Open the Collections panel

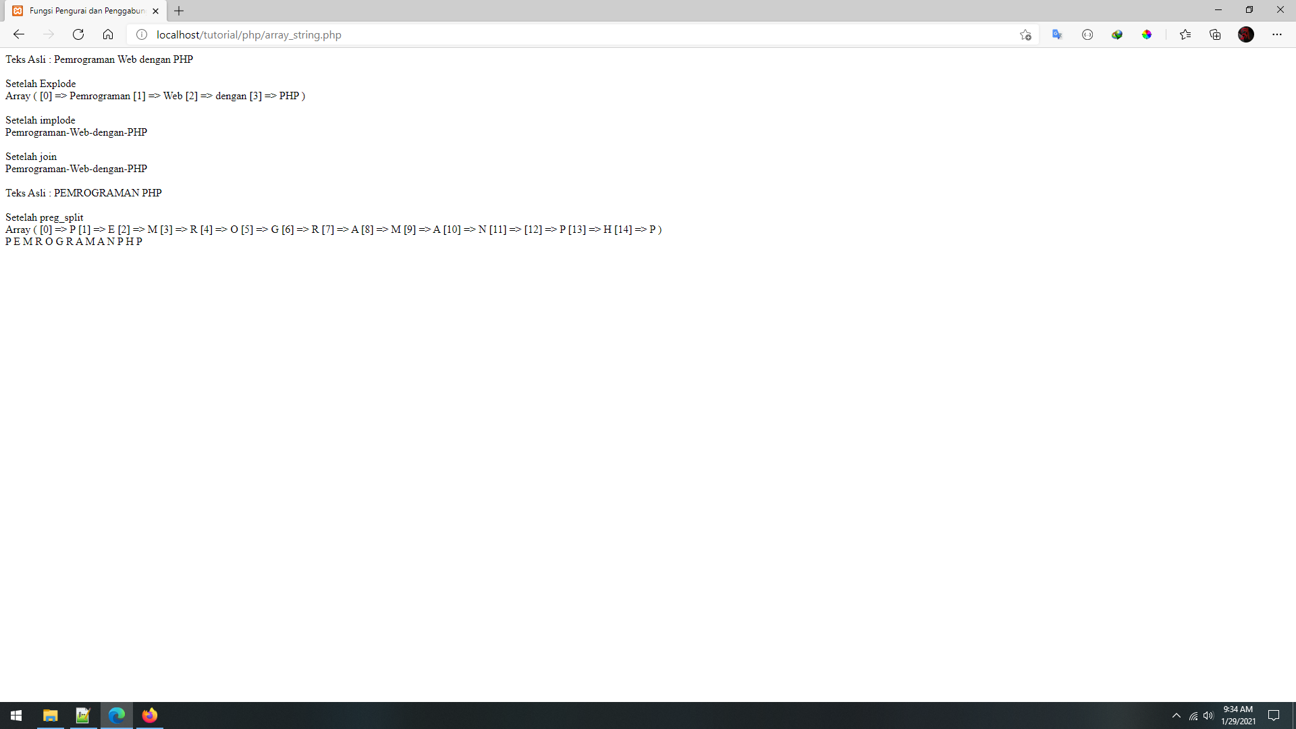coord(1216,34)
